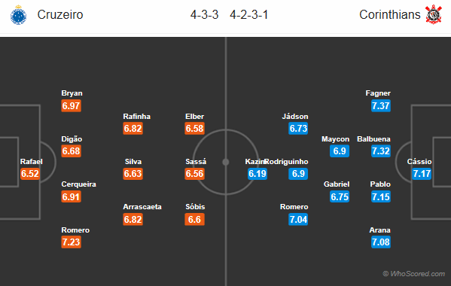Image resolution: width=451 pixels, height=286 pixels.
Task: Select goalkeeper Rafael's 6.52 rating badge
Action: click(30, 174)
